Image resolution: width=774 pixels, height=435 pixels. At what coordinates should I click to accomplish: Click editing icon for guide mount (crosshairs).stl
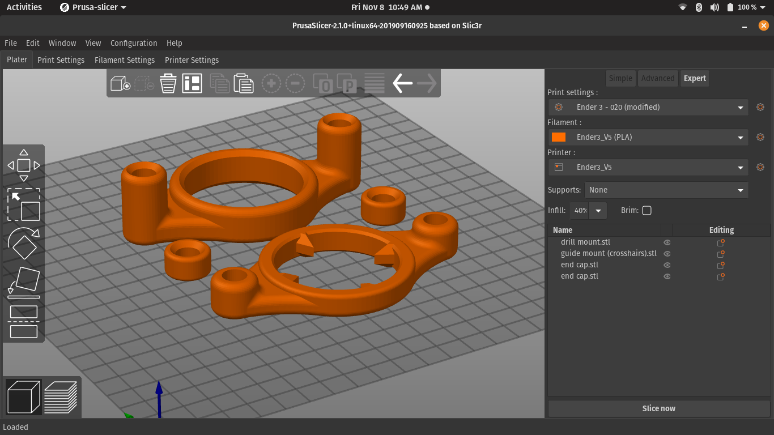click(x=721, y=254)
